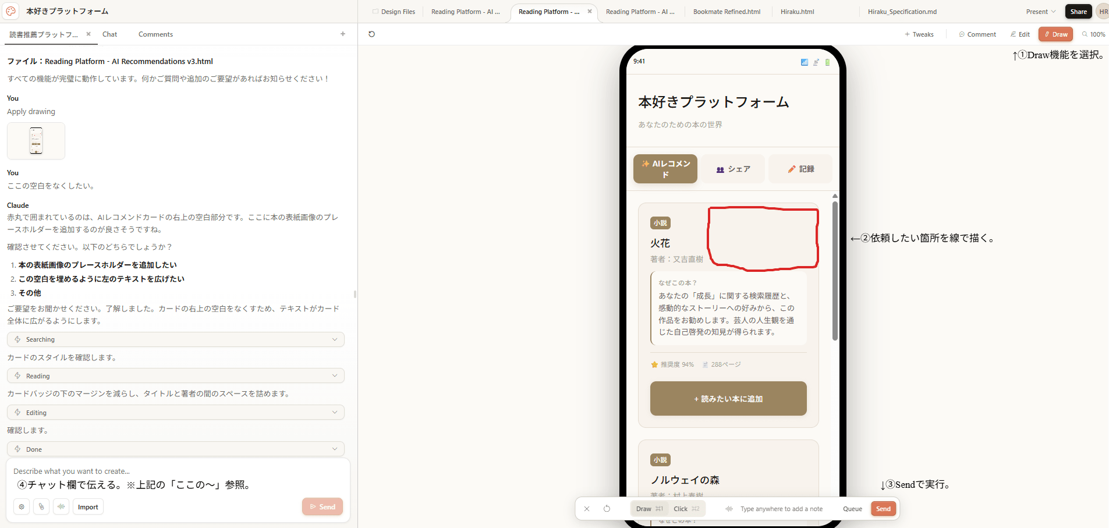The width and height of the screenshot is (1109, 528).
Task: Click the Type anywhere to add a note field
Action: point(781,509)
